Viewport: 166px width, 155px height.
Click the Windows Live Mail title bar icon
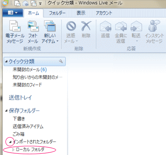6,3
